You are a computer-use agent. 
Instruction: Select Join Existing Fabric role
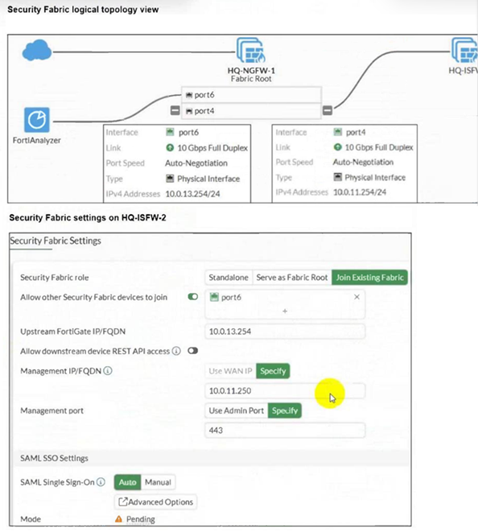point(369,278)
